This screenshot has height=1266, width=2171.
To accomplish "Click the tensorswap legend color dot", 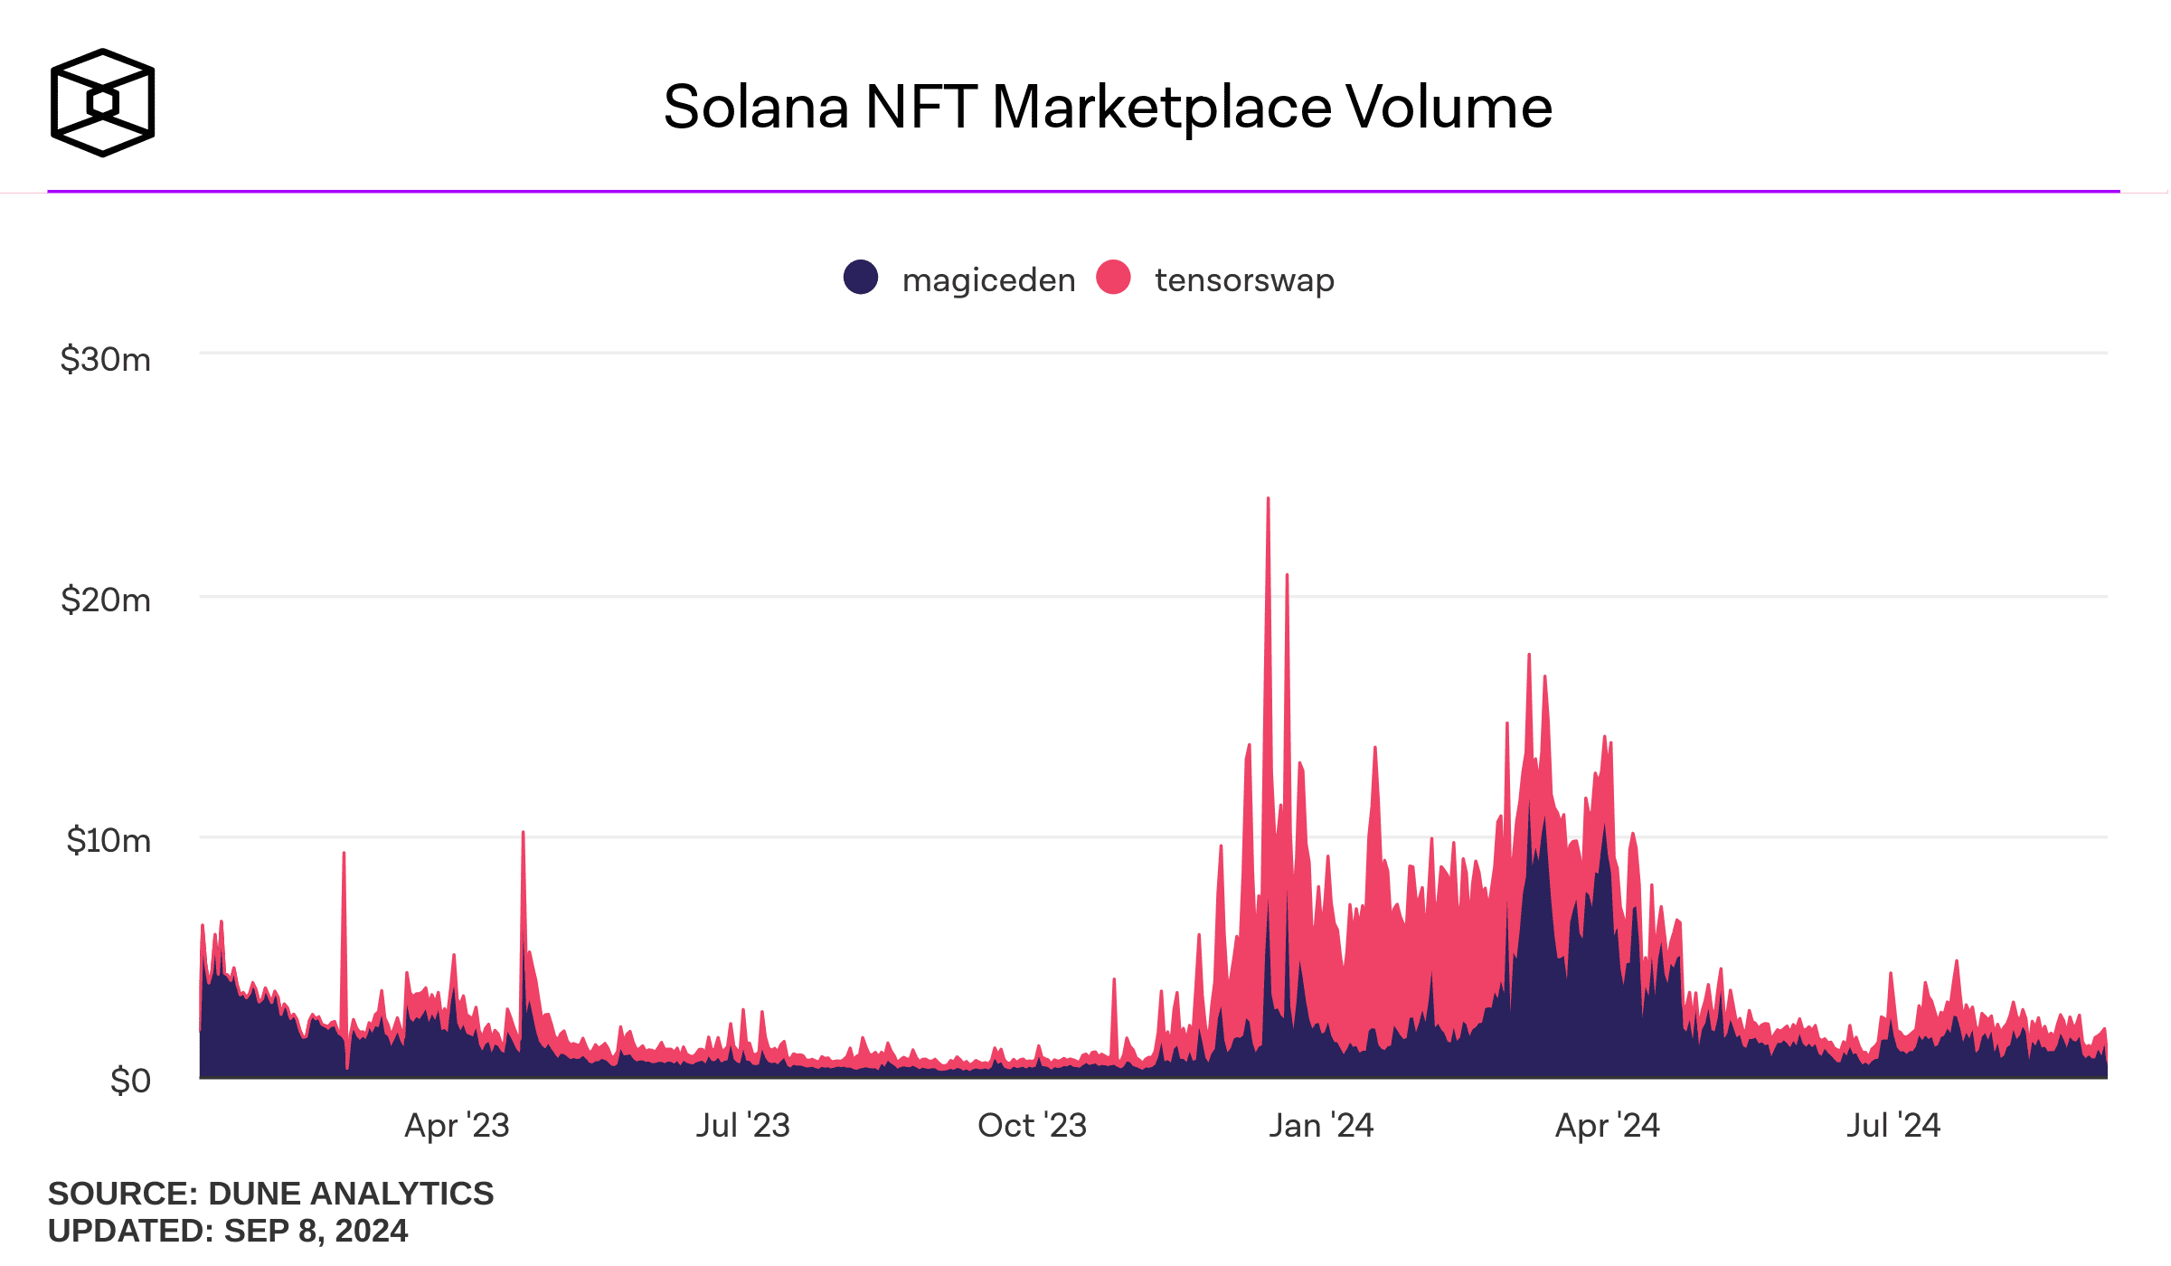I will coord(1113,278).
